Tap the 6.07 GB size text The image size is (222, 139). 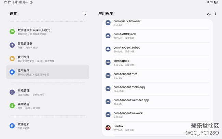(x=118, y=78)
